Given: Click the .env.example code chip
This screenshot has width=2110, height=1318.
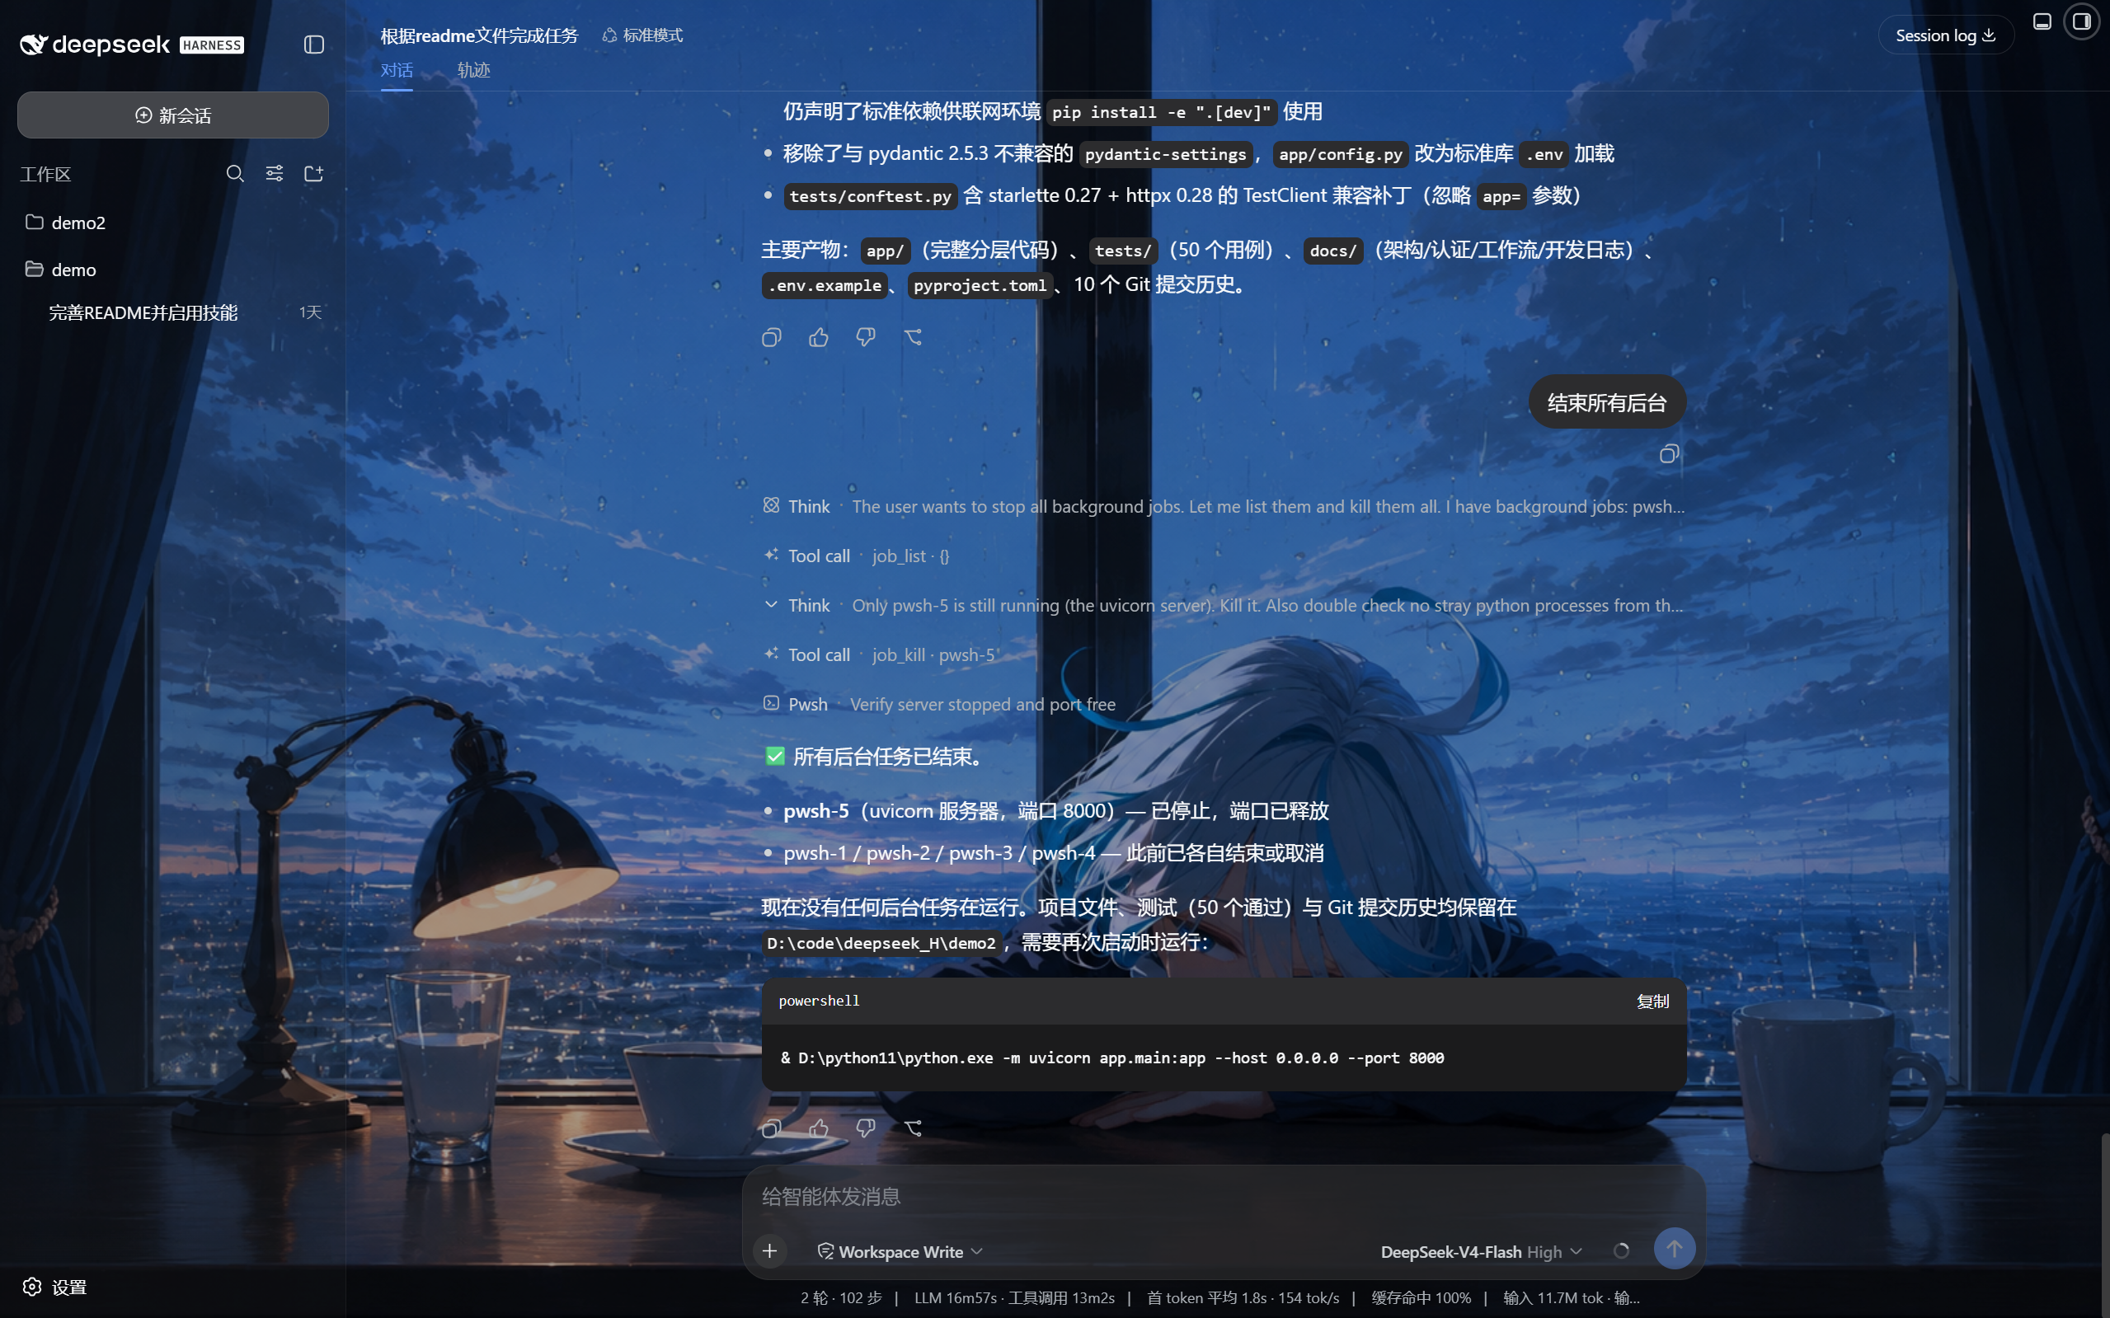Looking at the screenshot, I should [825, 285].
